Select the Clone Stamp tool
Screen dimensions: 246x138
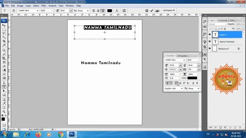4,58
